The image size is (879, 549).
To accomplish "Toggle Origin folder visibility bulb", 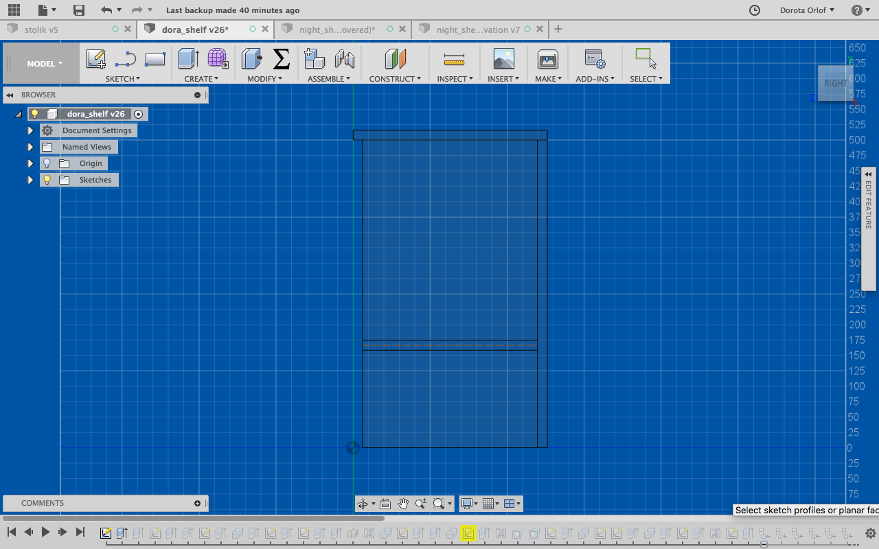I will (x=47, y=163).
